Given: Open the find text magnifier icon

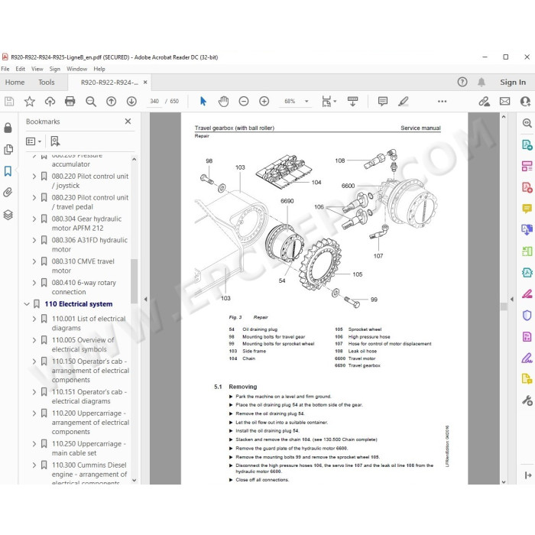Looking at the screenshot, I should click(x=91, y=102).
